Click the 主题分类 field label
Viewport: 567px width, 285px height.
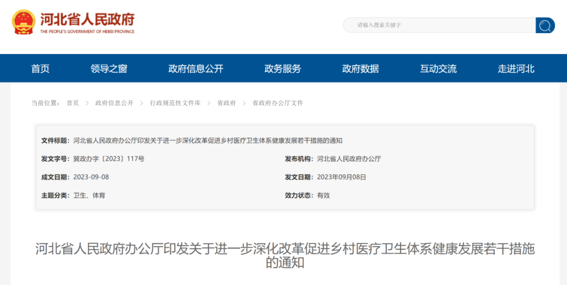56,196
